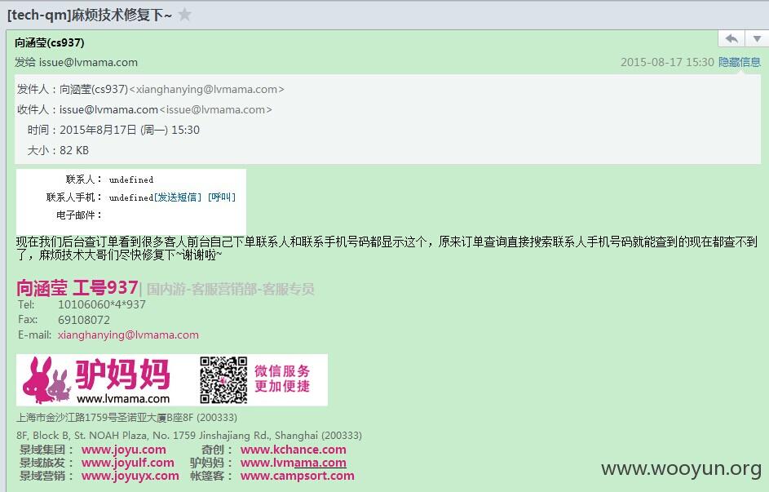This screenshot has width=769, height=492.
Task: Open www.lvmama.com footer link
Action: click(294, 463)
